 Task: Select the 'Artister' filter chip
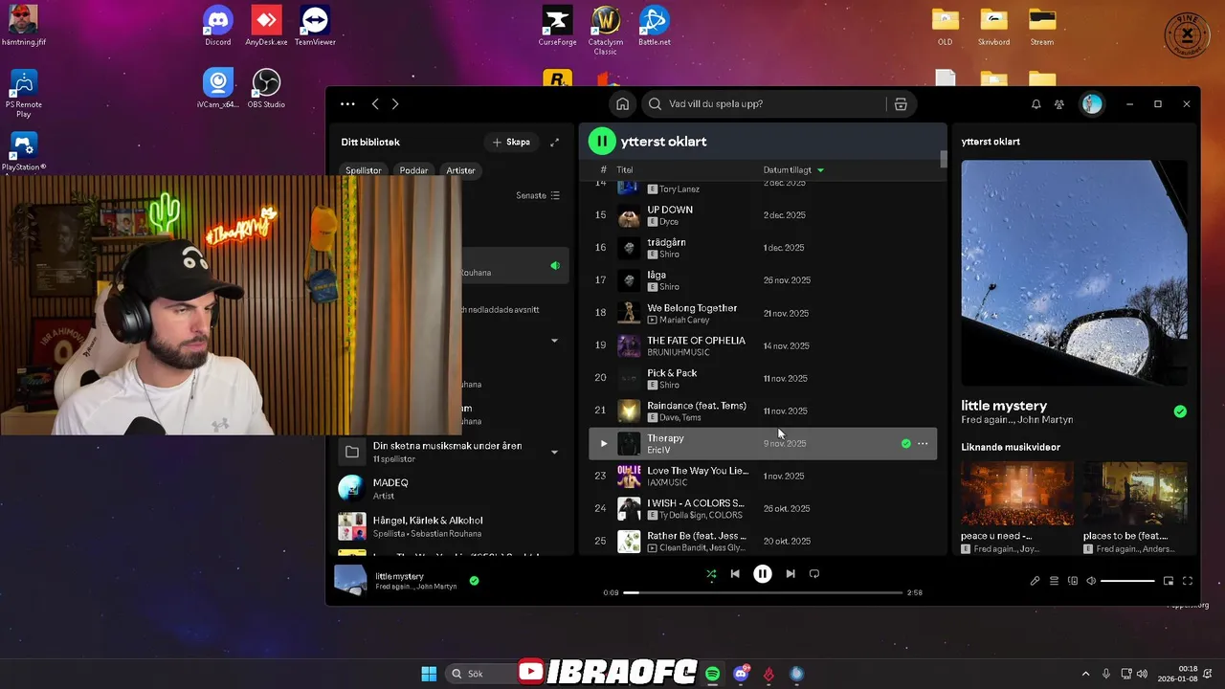point(460,170)
